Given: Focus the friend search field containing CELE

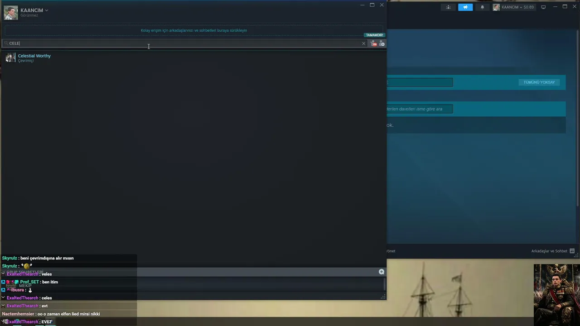Looking at the screenshot, I should pyautogui.click(x=185, y=43).
